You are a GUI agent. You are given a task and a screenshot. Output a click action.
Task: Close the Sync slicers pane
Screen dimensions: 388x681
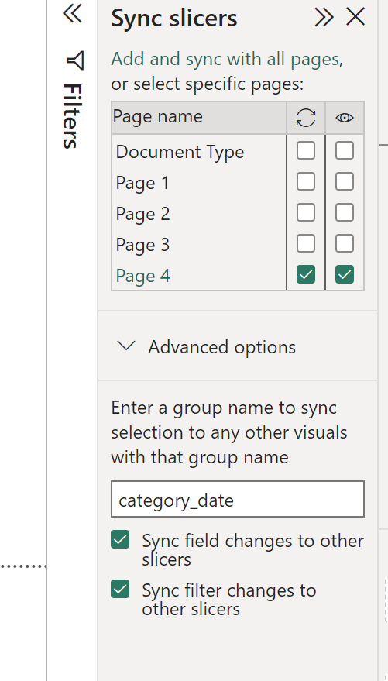point(355,17)
